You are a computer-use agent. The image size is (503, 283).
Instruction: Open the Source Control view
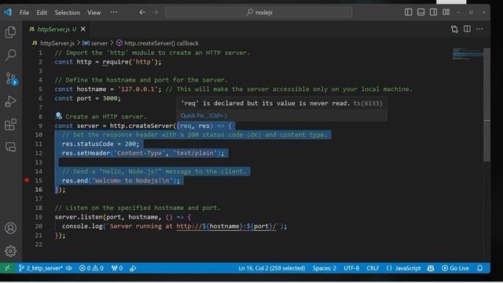click(10, 79)
